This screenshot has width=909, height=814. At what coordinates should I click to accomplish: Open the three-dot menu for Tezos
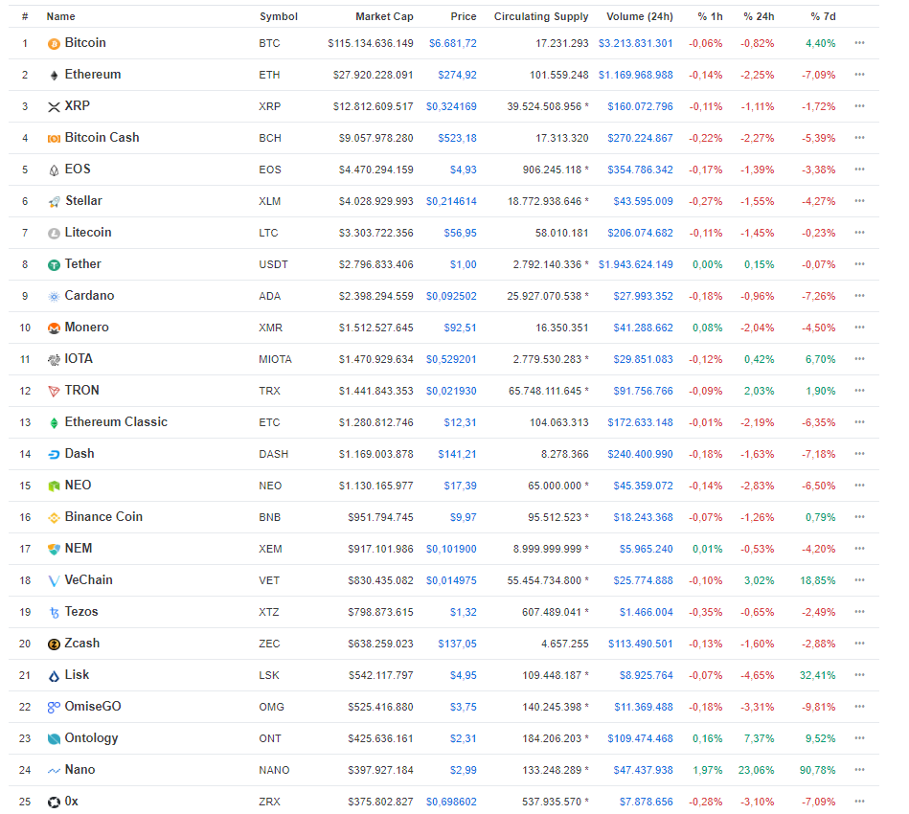[860, 612]
